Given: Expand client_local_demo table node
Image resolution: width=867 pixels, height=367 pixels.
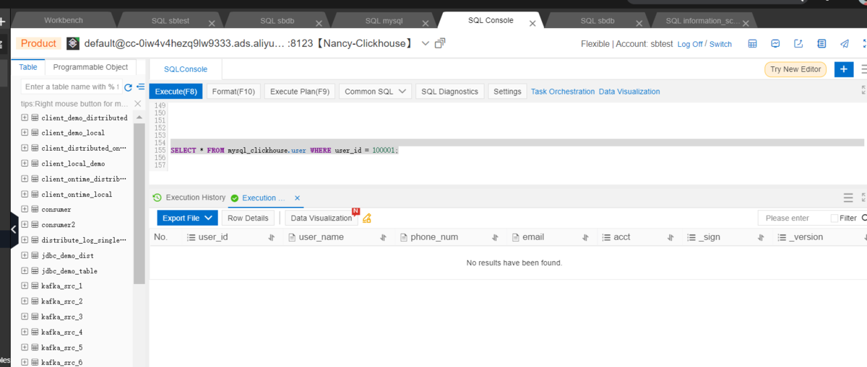Looking at the screenshot, I should (x=25, y=164).
